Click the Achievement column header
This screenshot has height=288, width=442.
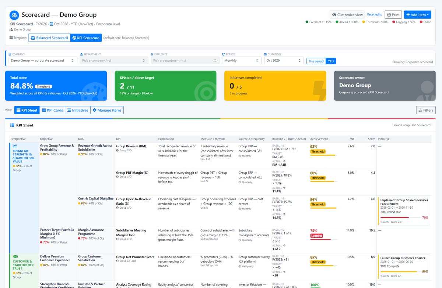point(319,139)
